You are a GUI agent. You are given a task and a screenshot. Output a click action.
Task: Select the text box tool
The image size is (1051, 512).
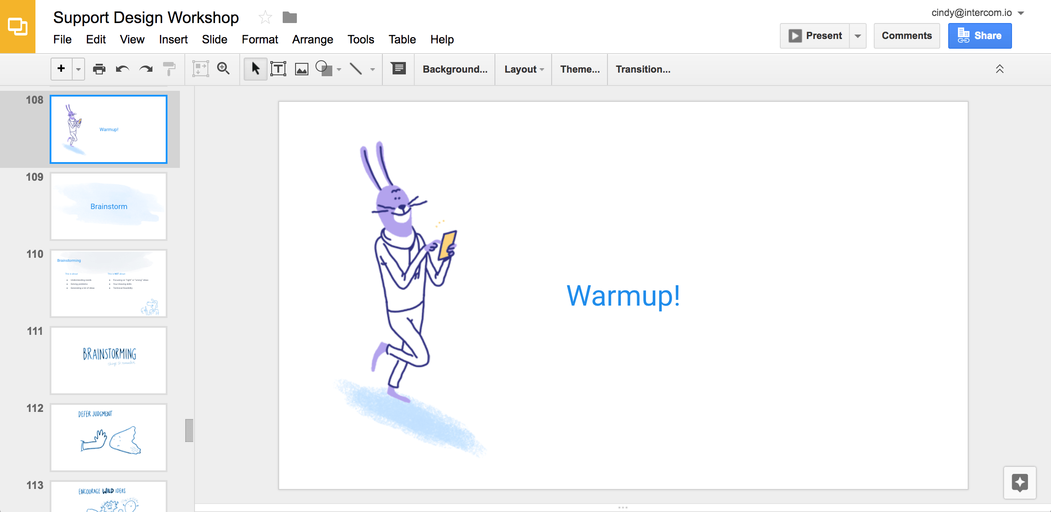coord(278,69)
